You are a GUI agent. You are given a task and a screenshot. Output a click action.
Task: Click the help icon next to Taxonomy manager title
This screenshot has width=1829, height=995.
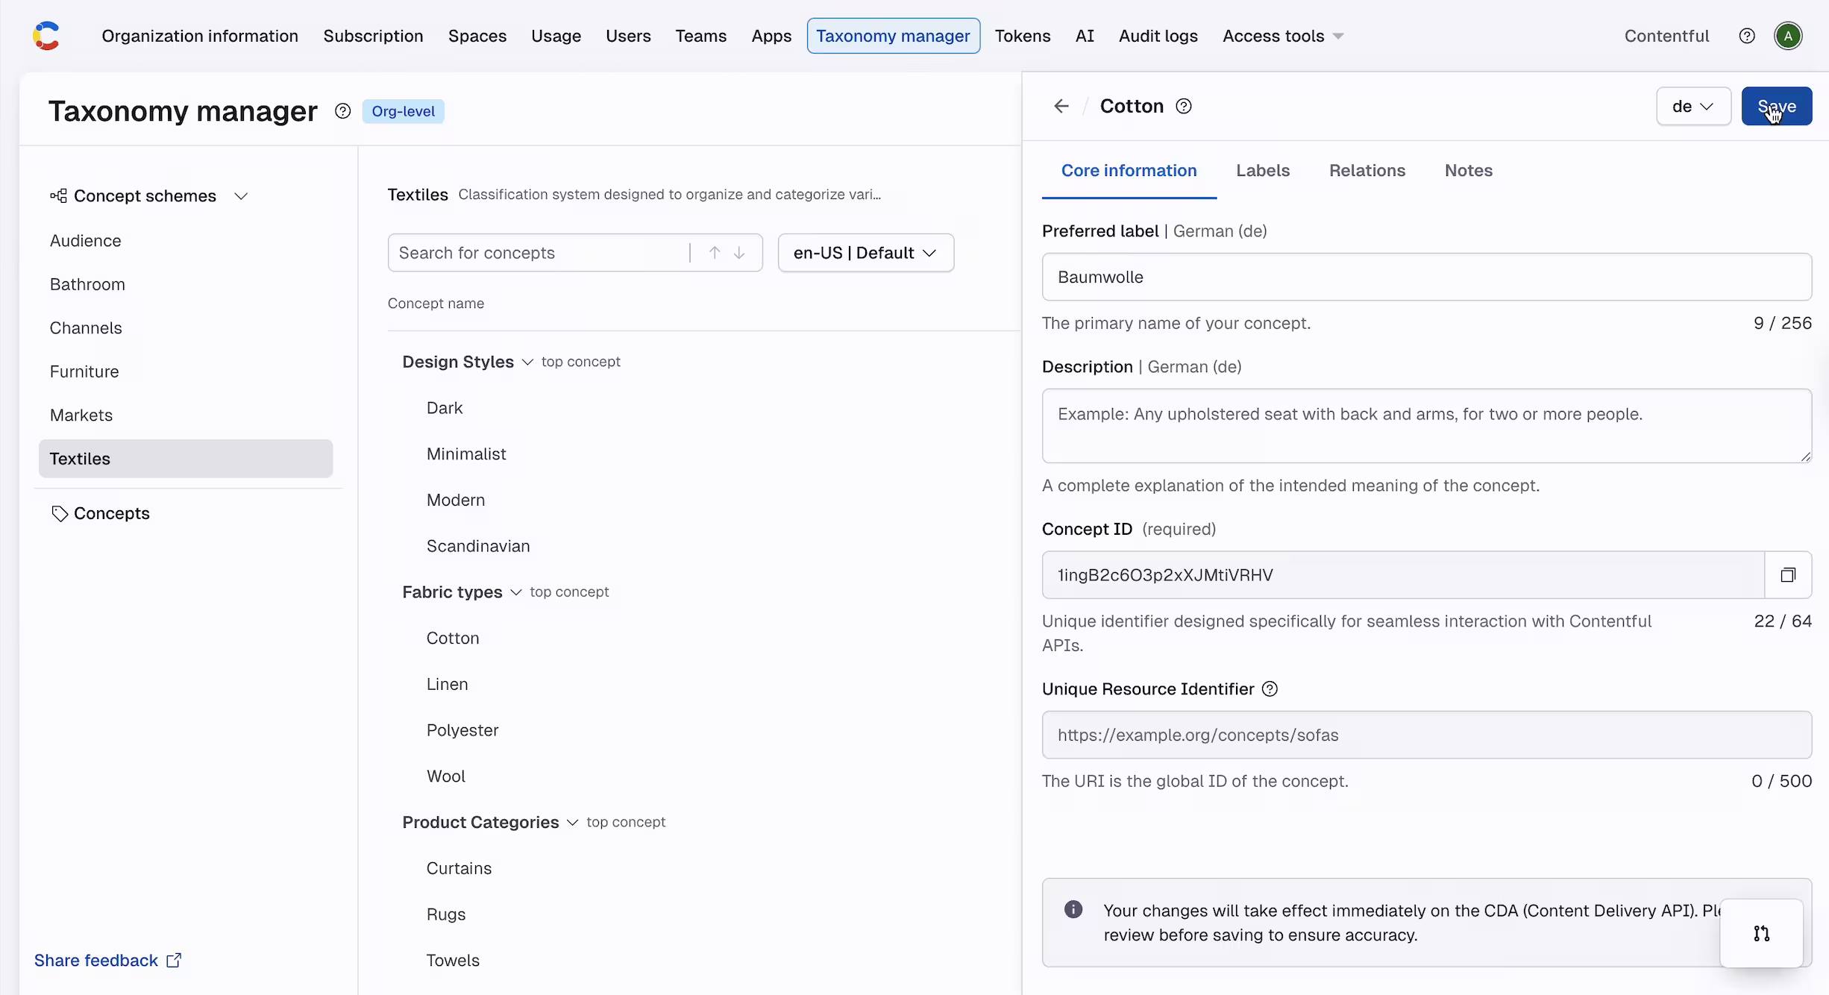coord(342,111)
